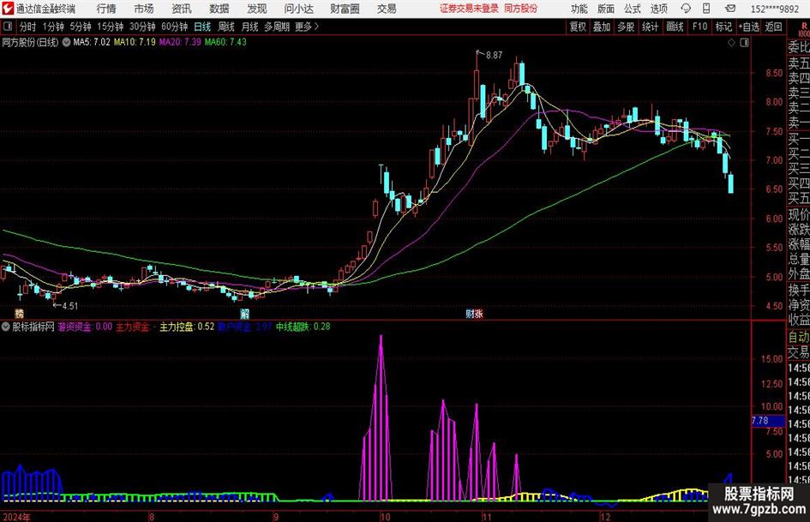The height and width of the screenshot is (522, 810).
Task: Open the 数据 menu
Action: [219, 9]
